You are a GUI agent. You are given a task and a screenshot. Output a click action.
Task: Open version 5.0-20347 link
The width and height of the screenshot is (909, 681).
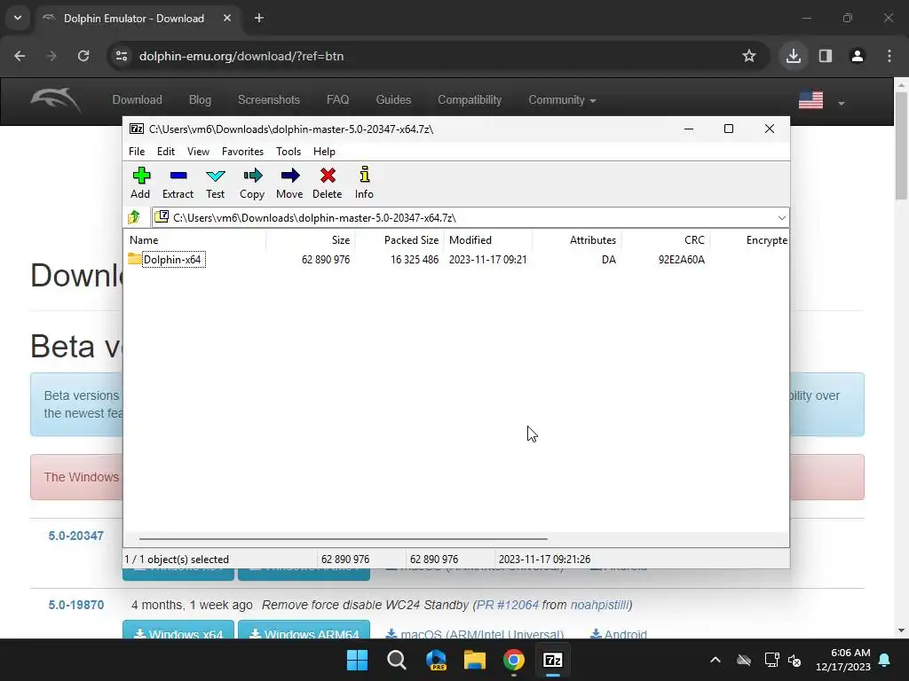pos(76,536)
